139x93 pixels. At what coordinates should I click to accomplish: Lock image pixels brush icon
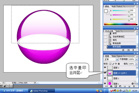113,64
